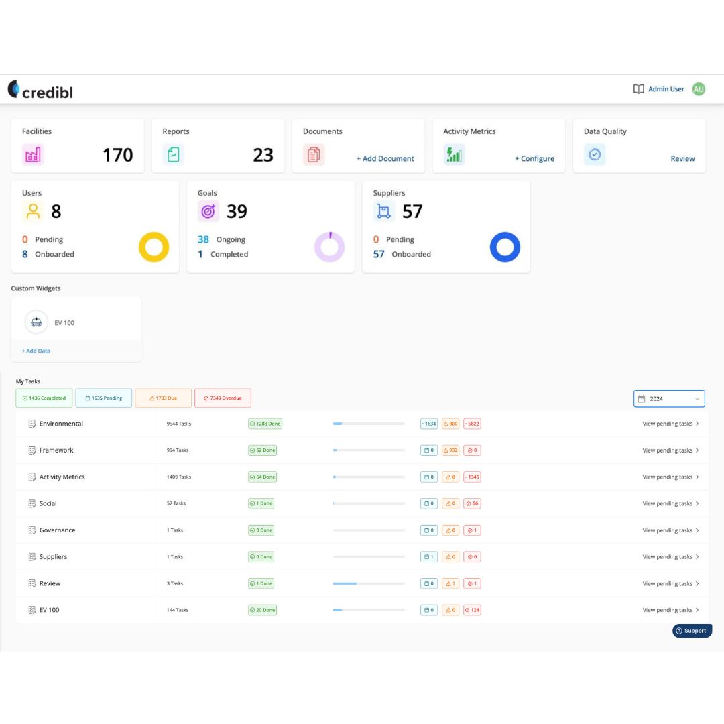This screenshot has width=724, height=724.
Task: Click the Activity Metrics chart icon
Action: (454, 155)
